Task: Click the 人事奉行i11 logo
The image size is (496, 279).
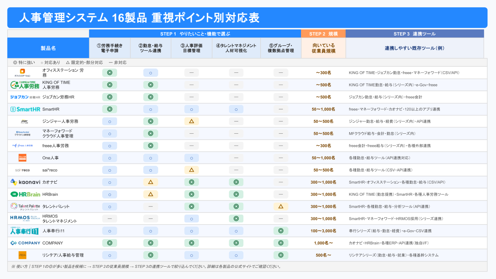Action: click(24, 231)
